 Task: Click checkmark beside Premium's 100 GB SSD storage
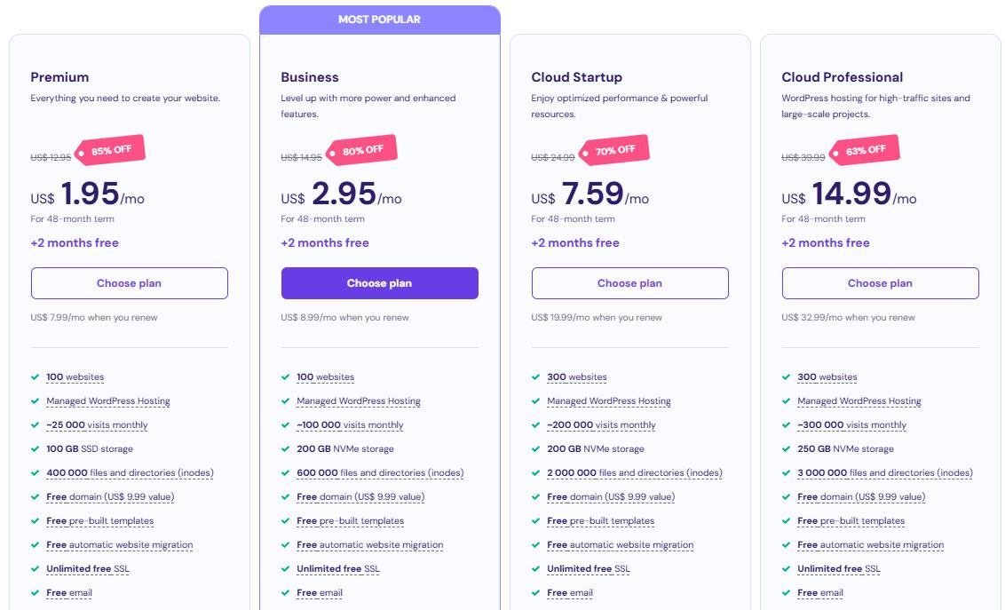click(x=35, y=449)
